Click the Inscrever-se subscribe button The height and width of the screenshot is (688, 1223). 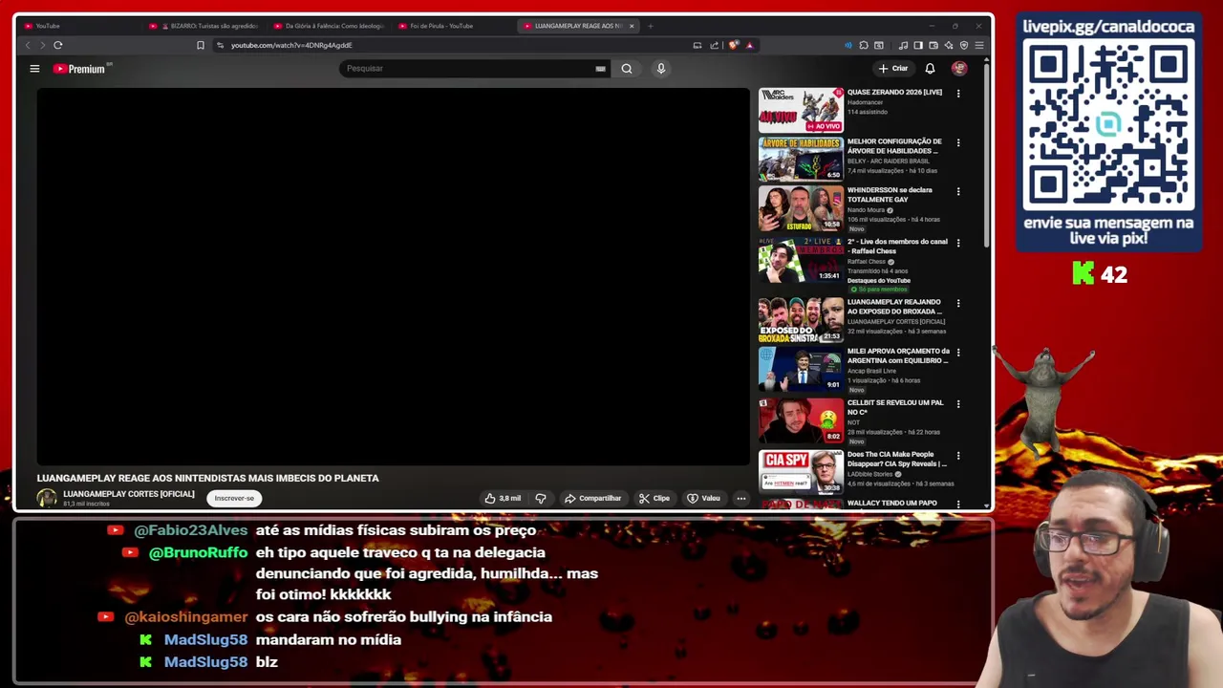point(234,498)
